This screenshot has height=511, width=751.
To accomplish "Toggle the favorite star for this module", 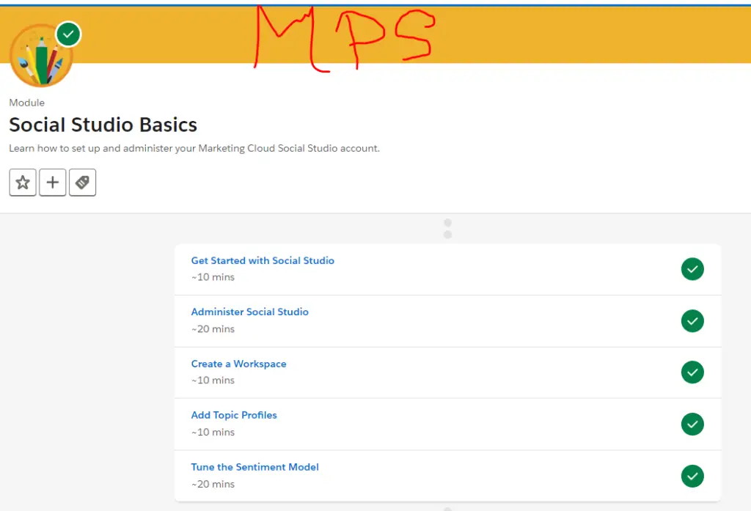I will click(x=22, y=182).
